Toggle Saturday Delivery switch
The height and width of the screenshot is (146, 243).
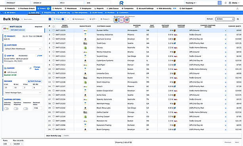(6, 109)
